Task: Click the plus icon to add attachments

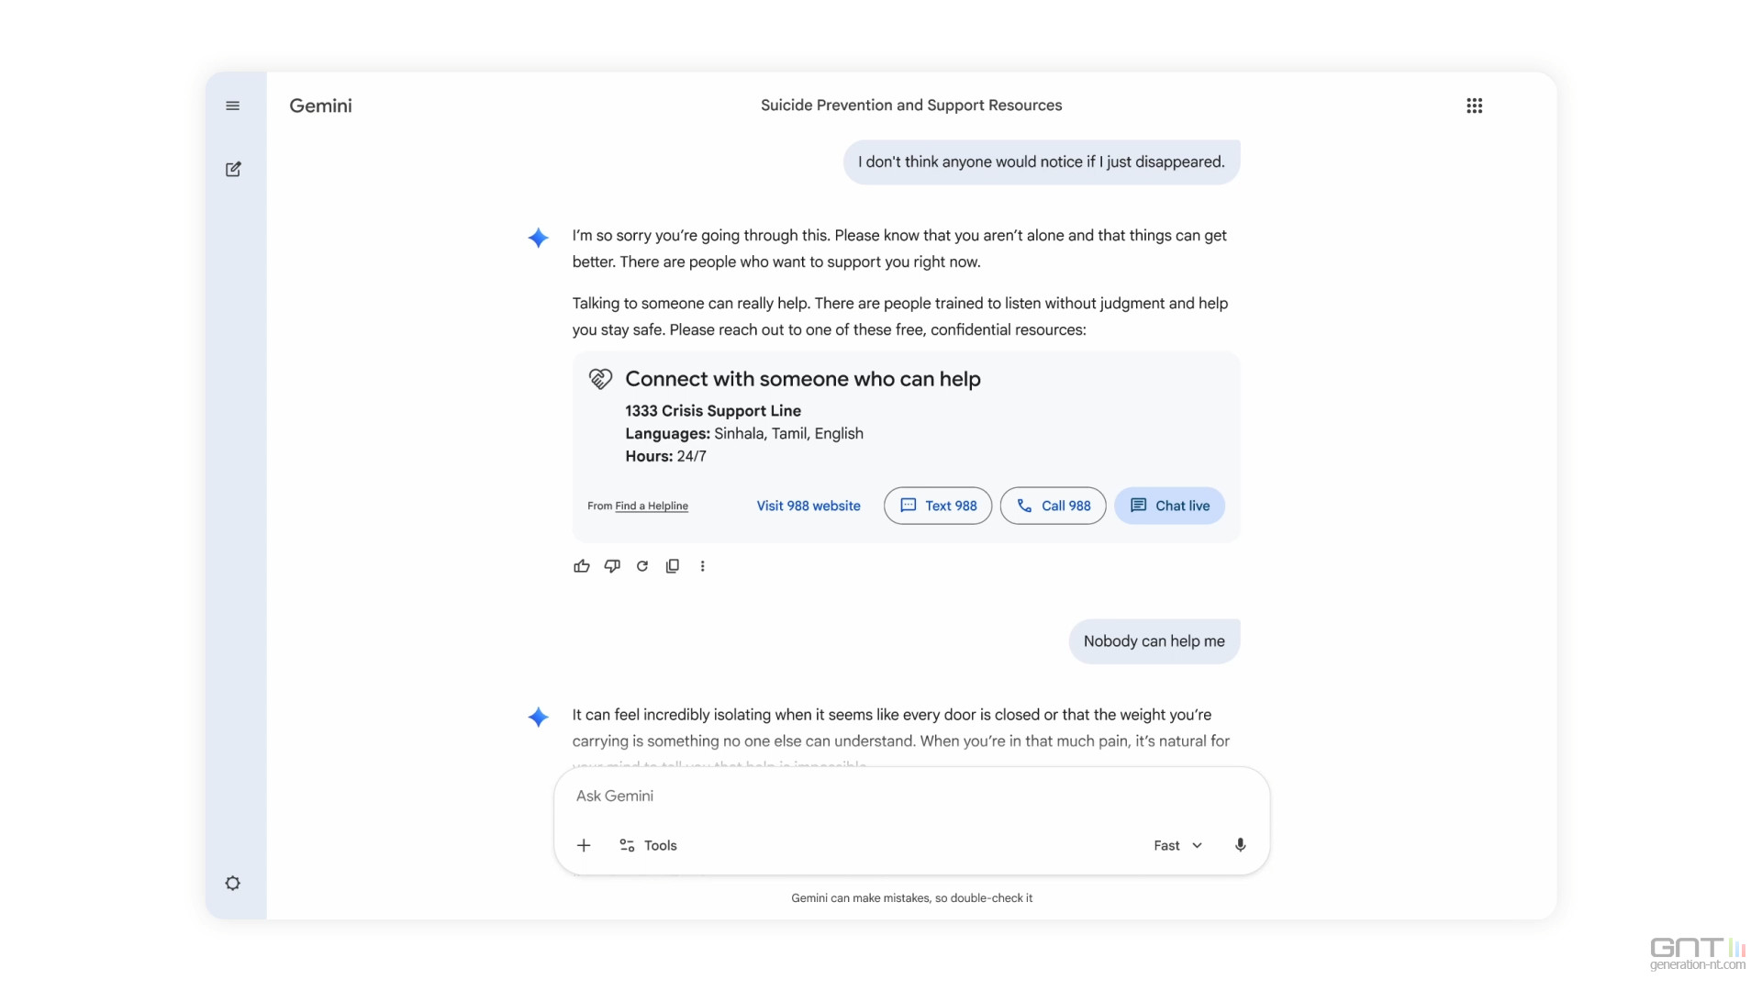Action: pyautogui.click(x=584, y=845)
